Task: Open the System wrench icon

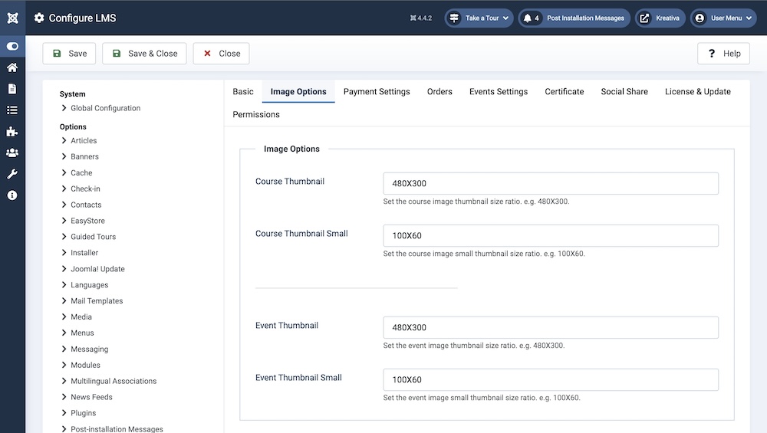Action: pyautogui.click(x=12, y=174)
